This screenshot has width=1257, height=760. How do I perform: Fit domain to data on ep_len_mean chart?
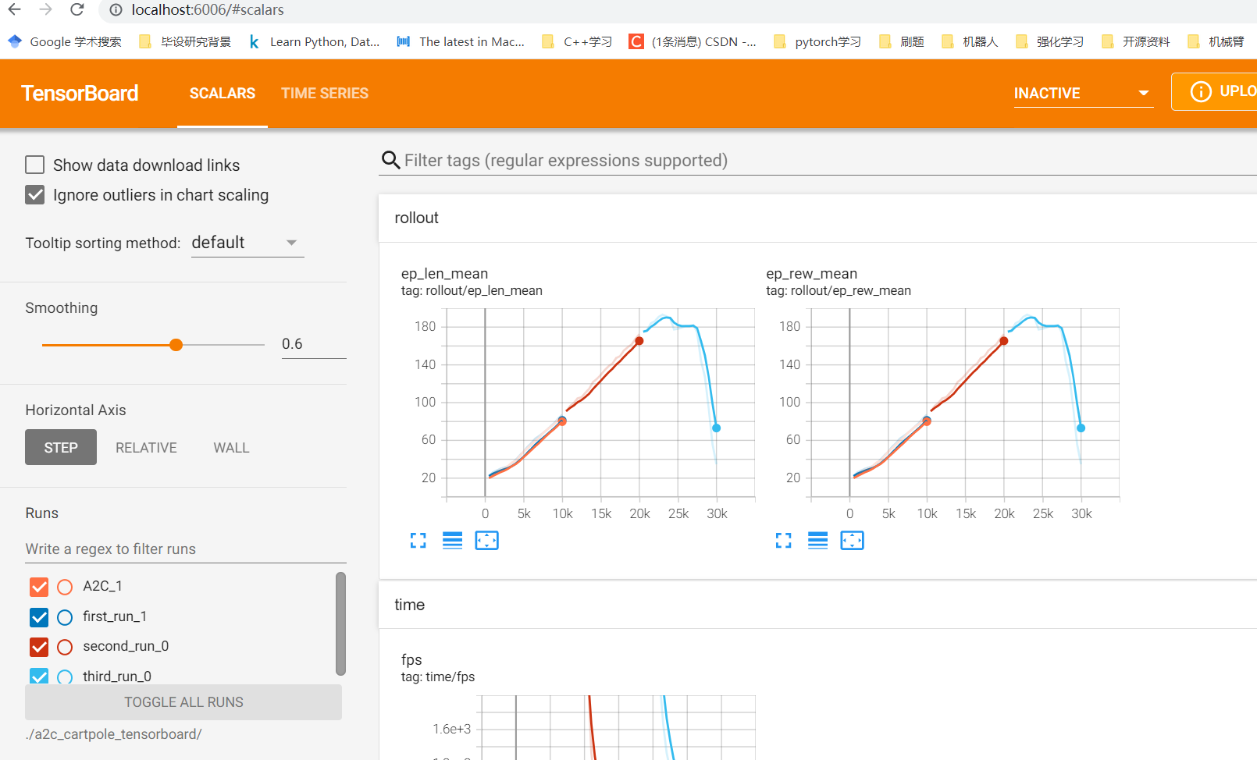click(487, 541)
